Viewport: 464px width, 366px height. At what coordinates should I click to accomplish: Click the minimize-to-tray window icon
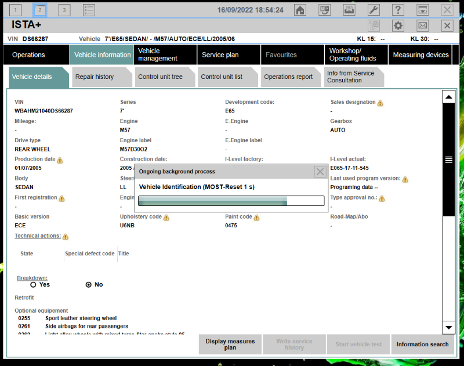pos(423,10)
